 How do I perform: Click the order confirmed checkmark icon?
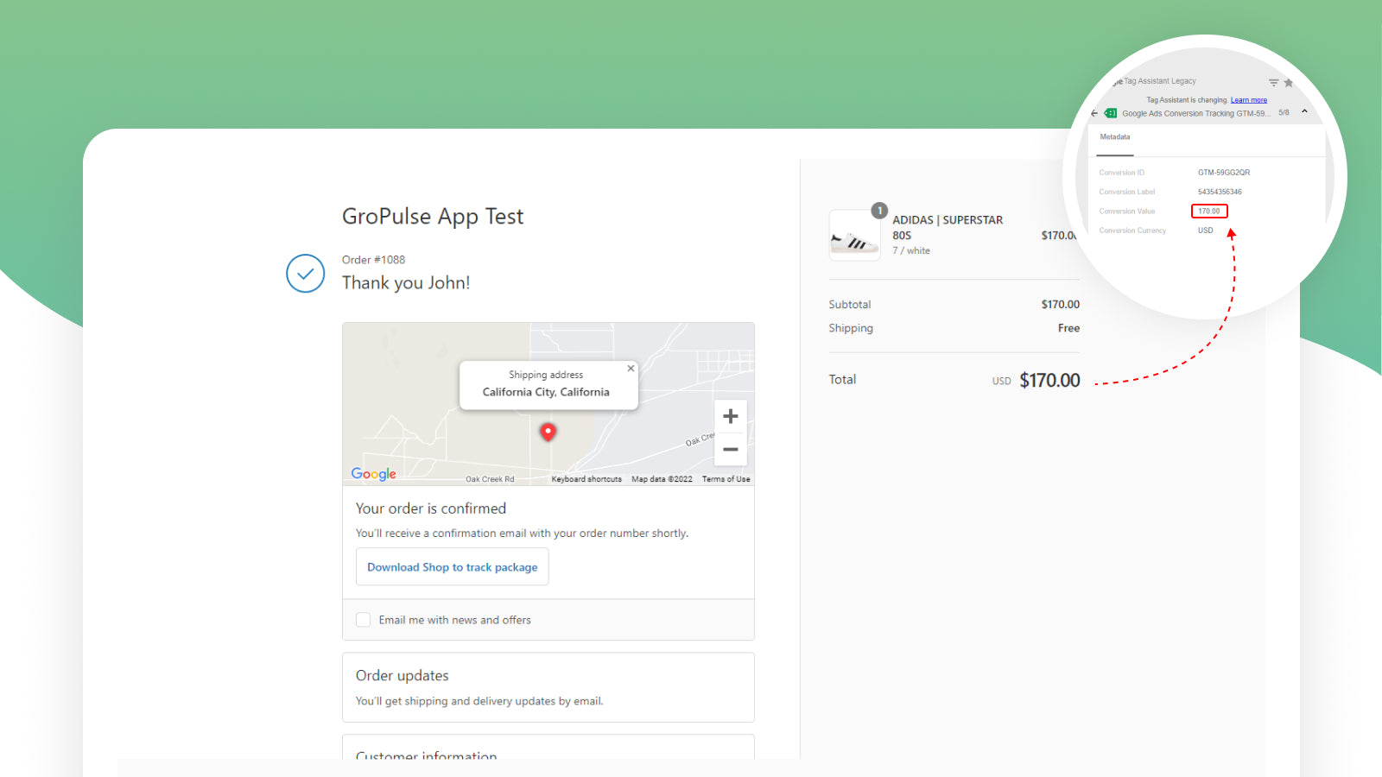306,274
